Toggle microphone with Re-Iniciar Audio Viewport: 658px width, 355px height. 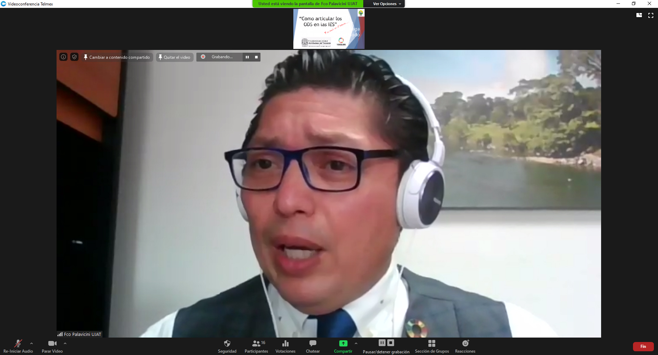[18, 346]
